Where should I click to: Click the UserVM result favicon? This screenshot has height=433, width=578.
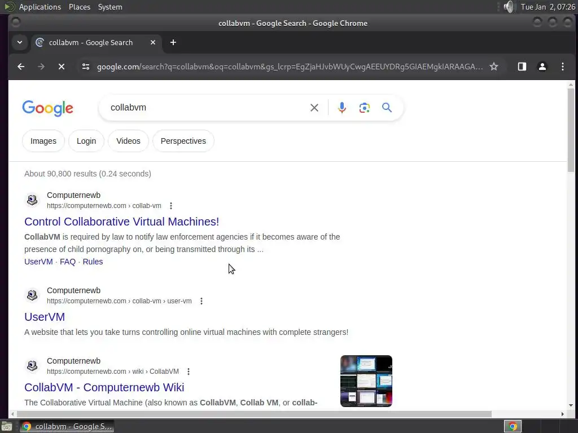[32, 295]
